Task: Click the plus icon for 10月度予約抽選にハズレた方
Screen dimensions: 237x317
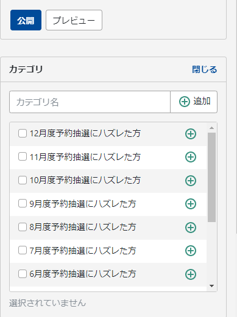Action: point(191,181)
